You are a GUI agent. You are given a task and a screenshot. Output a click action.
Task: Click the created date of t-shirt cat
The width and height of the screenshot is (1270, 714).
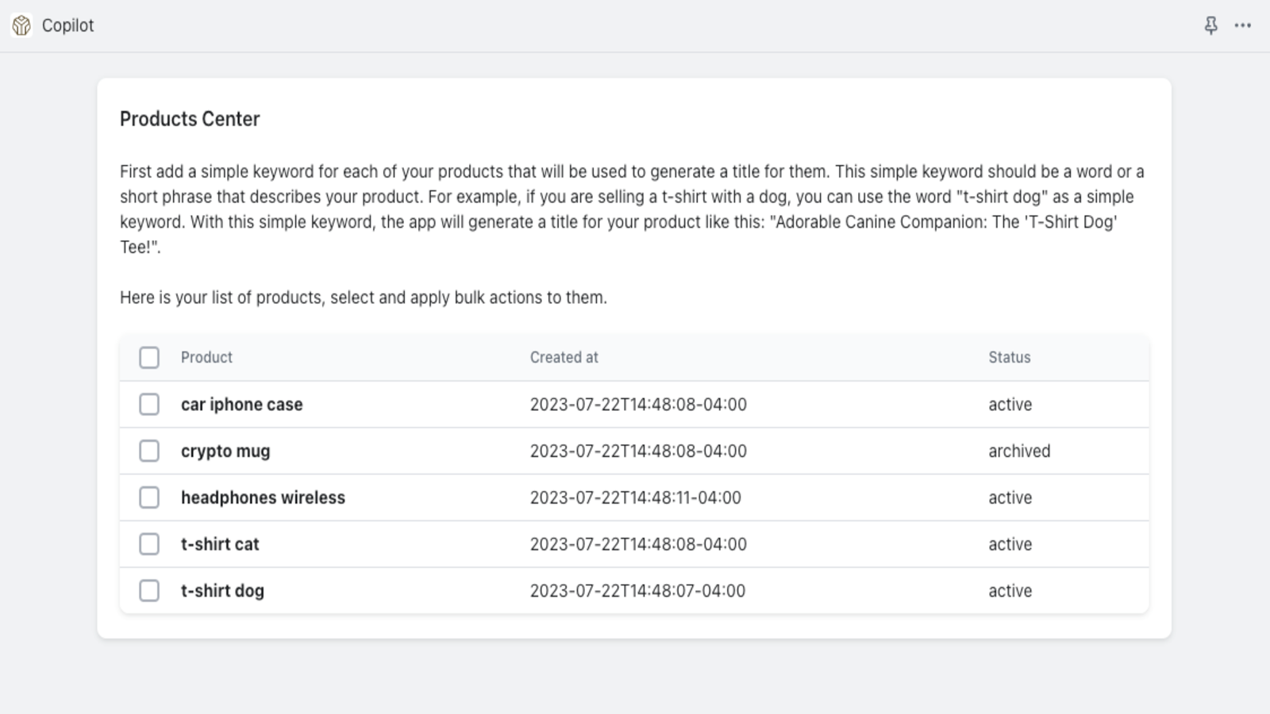pyautogui.click(x=638, y=544)
